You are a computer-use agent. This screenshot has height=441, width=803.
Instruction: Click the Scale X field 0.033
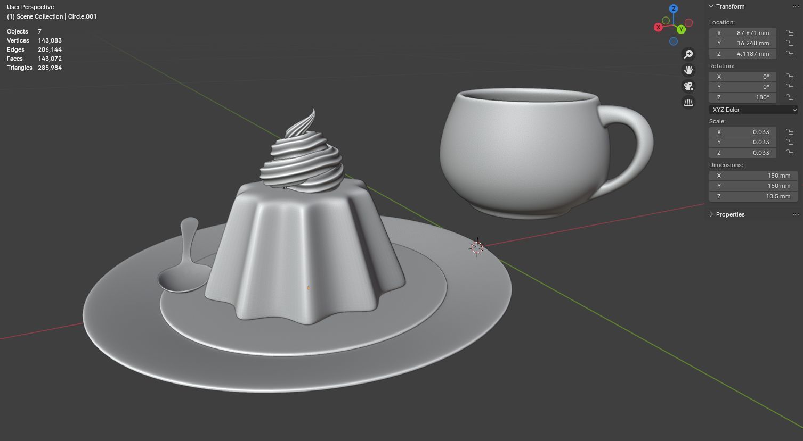click(x=743, y=132)
